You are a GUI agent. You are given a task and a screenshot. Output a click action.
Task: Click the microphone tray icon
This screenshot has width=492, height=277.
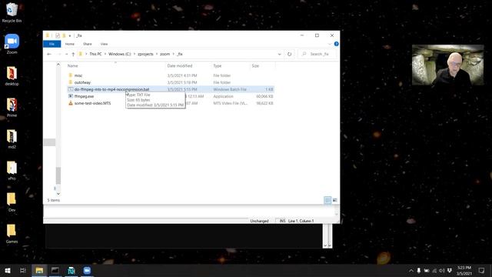(x=418, y=270)
